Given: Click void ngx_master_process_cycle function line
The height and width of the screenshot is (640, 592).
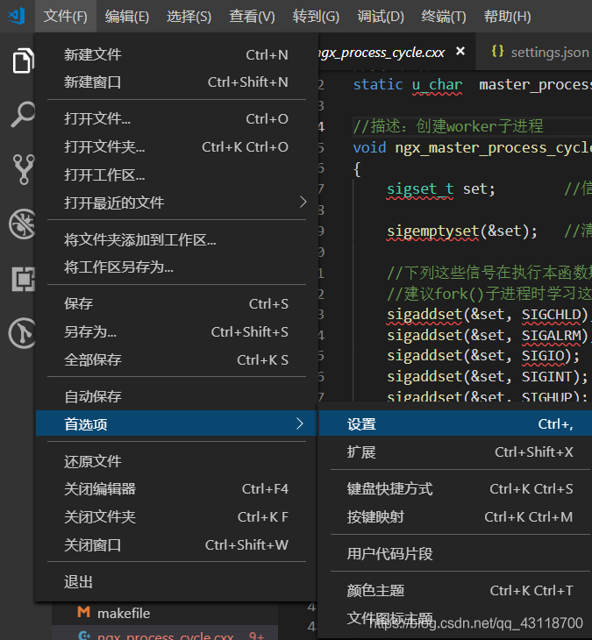Looking at the screenshot, I should [473, 147].
